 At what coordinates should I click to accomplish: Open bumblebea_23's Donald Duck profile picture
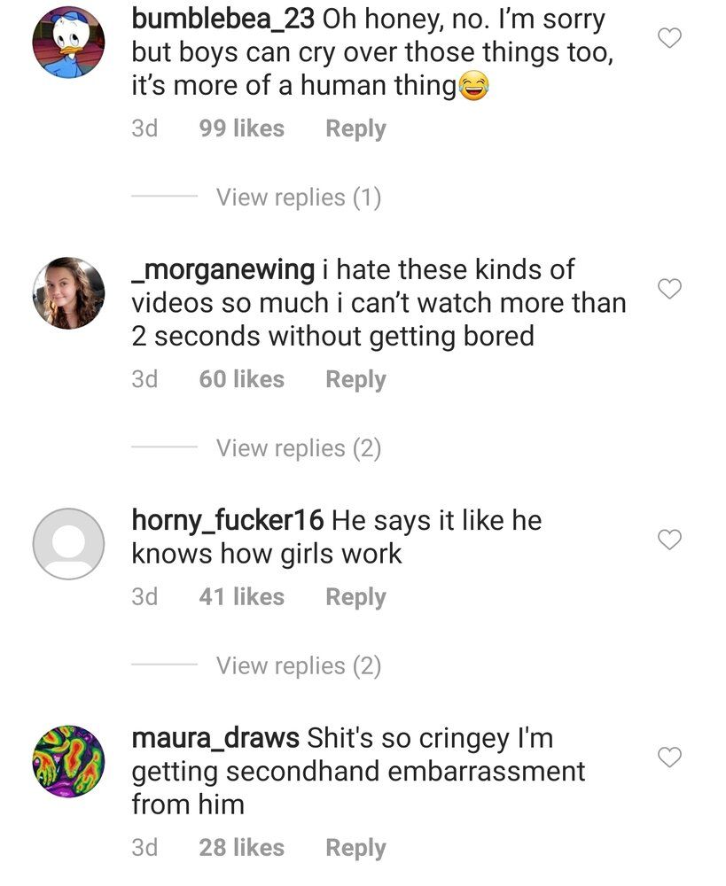click(x=68, y=42)
